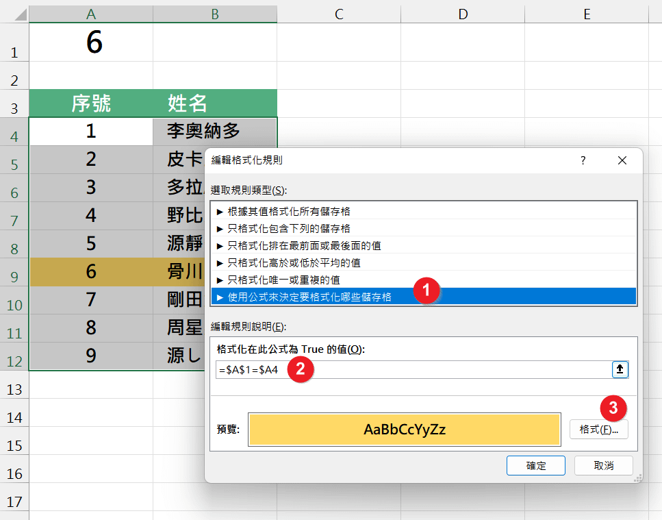Close the 編輯格式化規則 dialog
The width and height of the screenshot is (662, 520).
(x=622, y=160)
